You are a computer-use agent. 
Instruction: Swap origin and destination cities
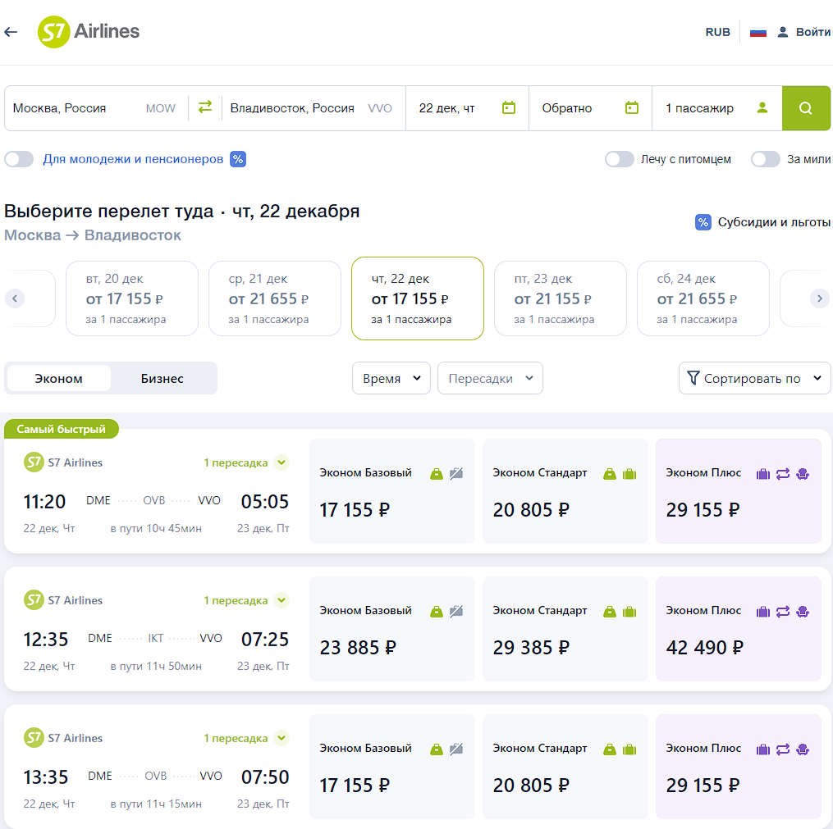[x=205, y=107]
